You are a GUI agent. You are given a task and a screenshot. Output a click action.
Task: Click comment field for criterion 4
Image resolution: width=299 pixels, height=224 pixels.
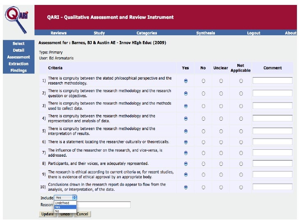[272, 118]
